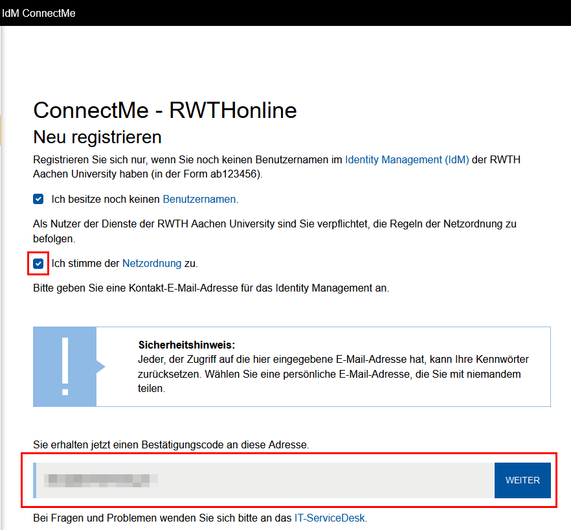Click the Sicherheitshinweis exclamation mark icon
The image size is (571, 530).
pyautogui.click(x=65, y=367)
